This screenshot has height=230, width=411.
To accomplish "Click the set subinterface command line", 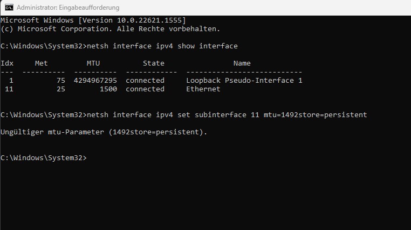I will pyautogui.click(x=184, y=115).
